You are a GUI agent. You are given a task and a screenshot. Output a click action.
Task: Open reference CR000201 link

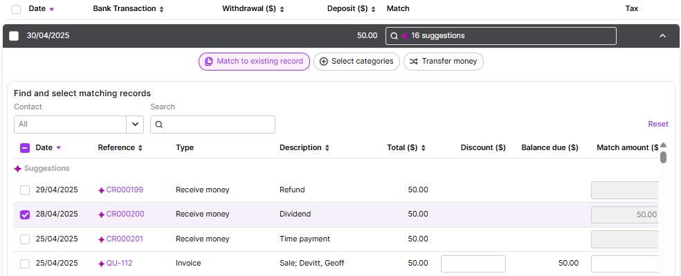125,239
